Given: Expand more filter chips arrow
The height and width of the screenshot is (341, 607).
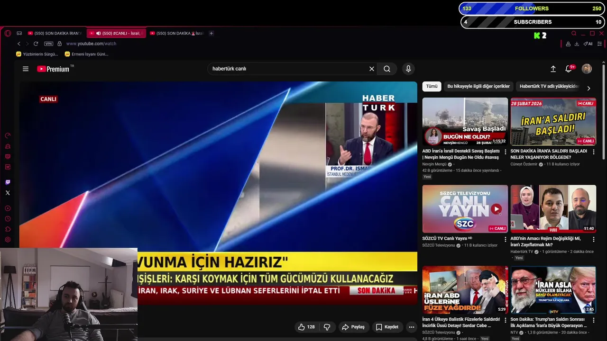Looking at the screenshot, I should click(x=589, y=88).
